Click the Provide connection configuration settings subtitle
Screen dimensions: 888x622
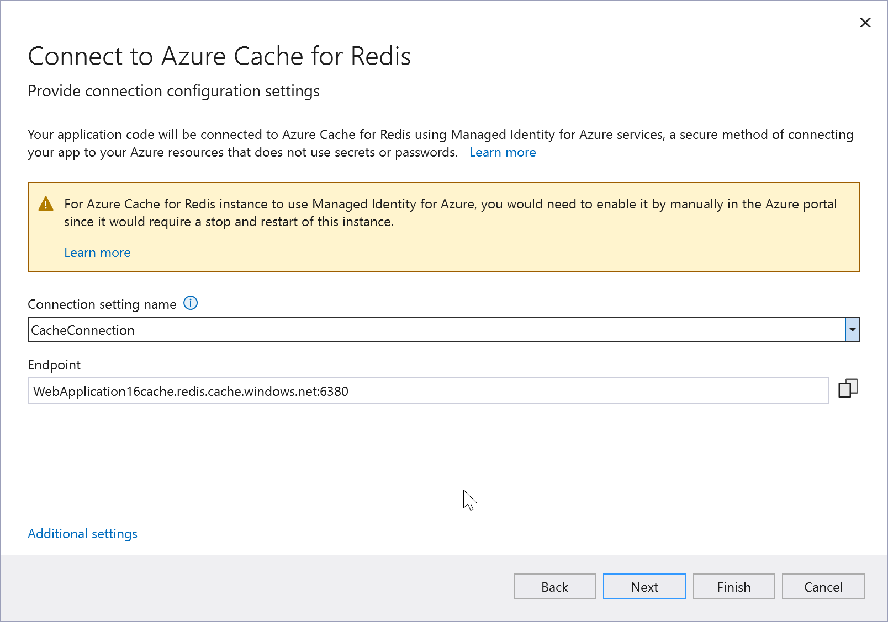click(173, 92)
